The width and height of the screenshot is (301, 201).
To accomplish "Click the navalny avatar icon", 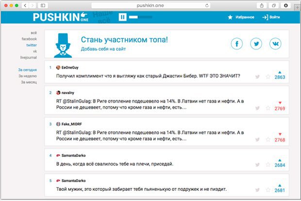I will (58, 93).
